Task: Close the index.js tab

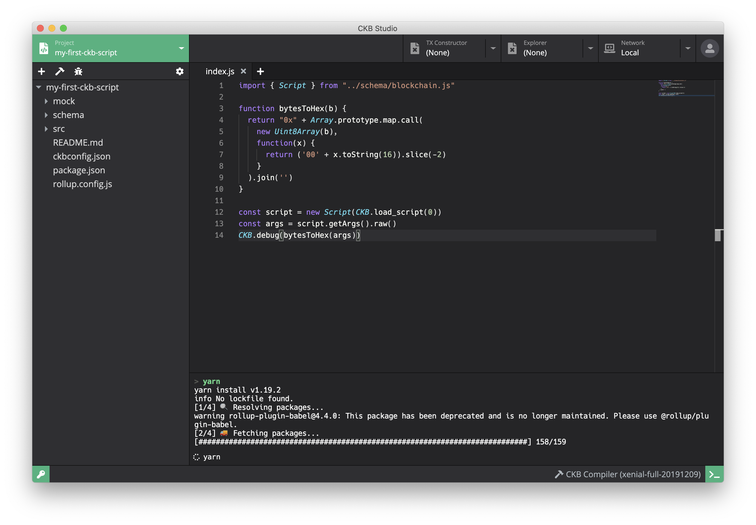Action: 243,71
